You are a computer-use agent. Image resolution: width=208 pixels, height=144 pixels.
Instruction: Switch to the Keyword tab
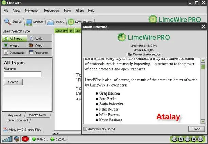pos(14,115)
